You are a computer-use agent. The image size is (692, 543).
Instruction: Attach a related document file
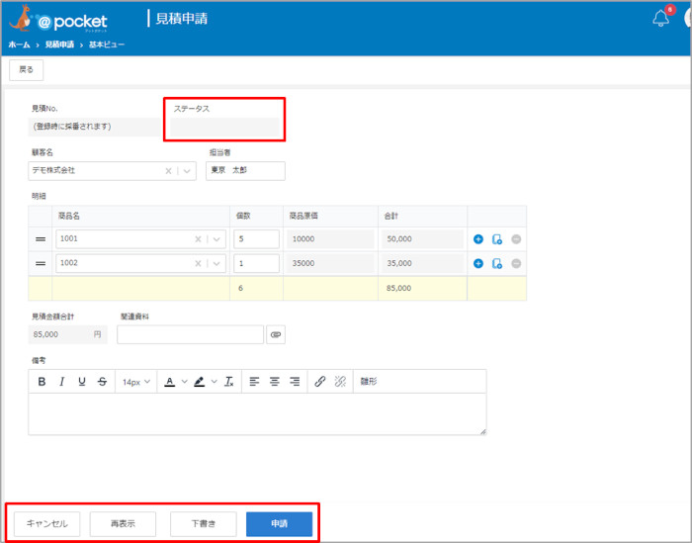276,334
